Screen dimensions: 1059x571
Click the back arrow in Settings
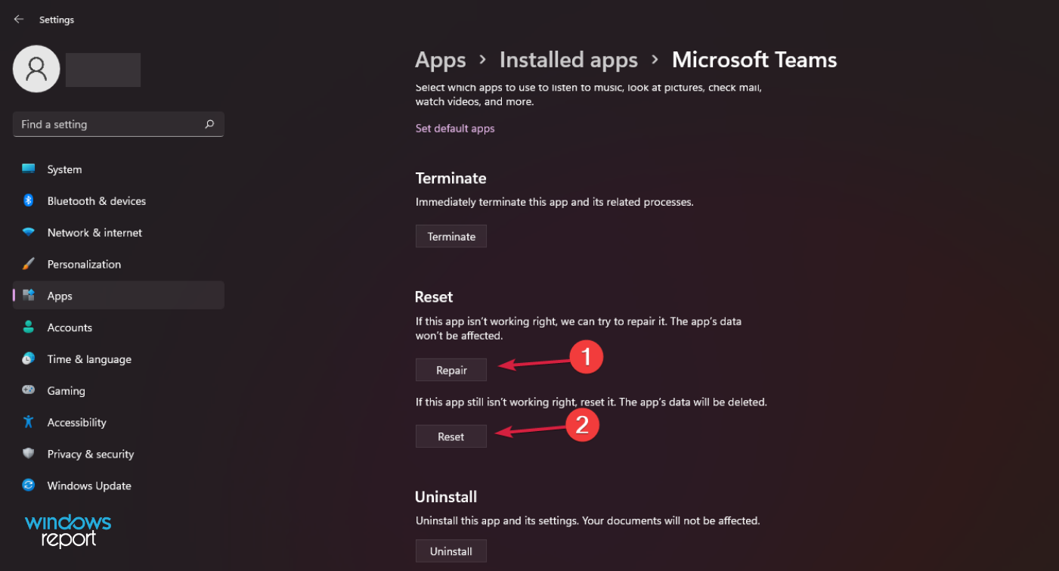pyautogui.click(x=19, y=20)
